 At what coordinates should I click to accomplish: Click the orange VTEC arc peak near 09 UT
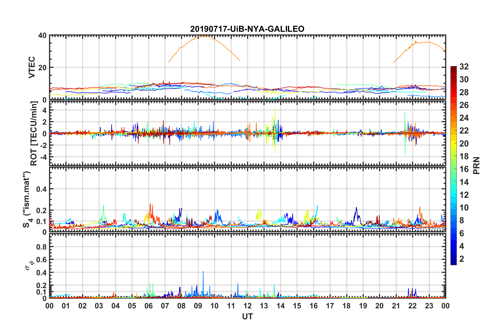(204, 36)
